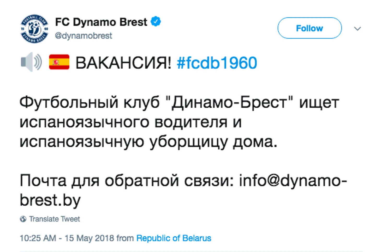Click the blue verified badge icon
Image resolution: width=381 pixels, height=252 pixels.
point(156,22)
